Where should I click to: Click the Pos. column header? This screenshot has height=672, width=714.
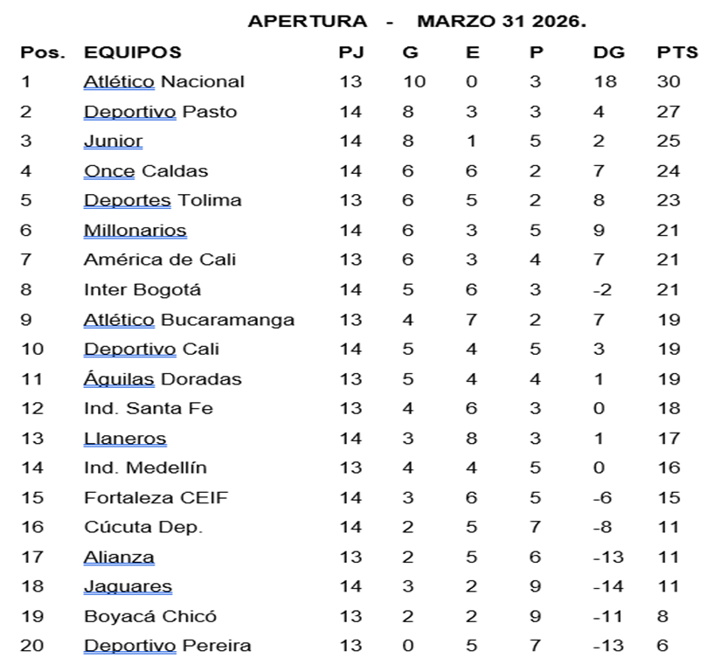pyautogui.click(x=43, y=52)
